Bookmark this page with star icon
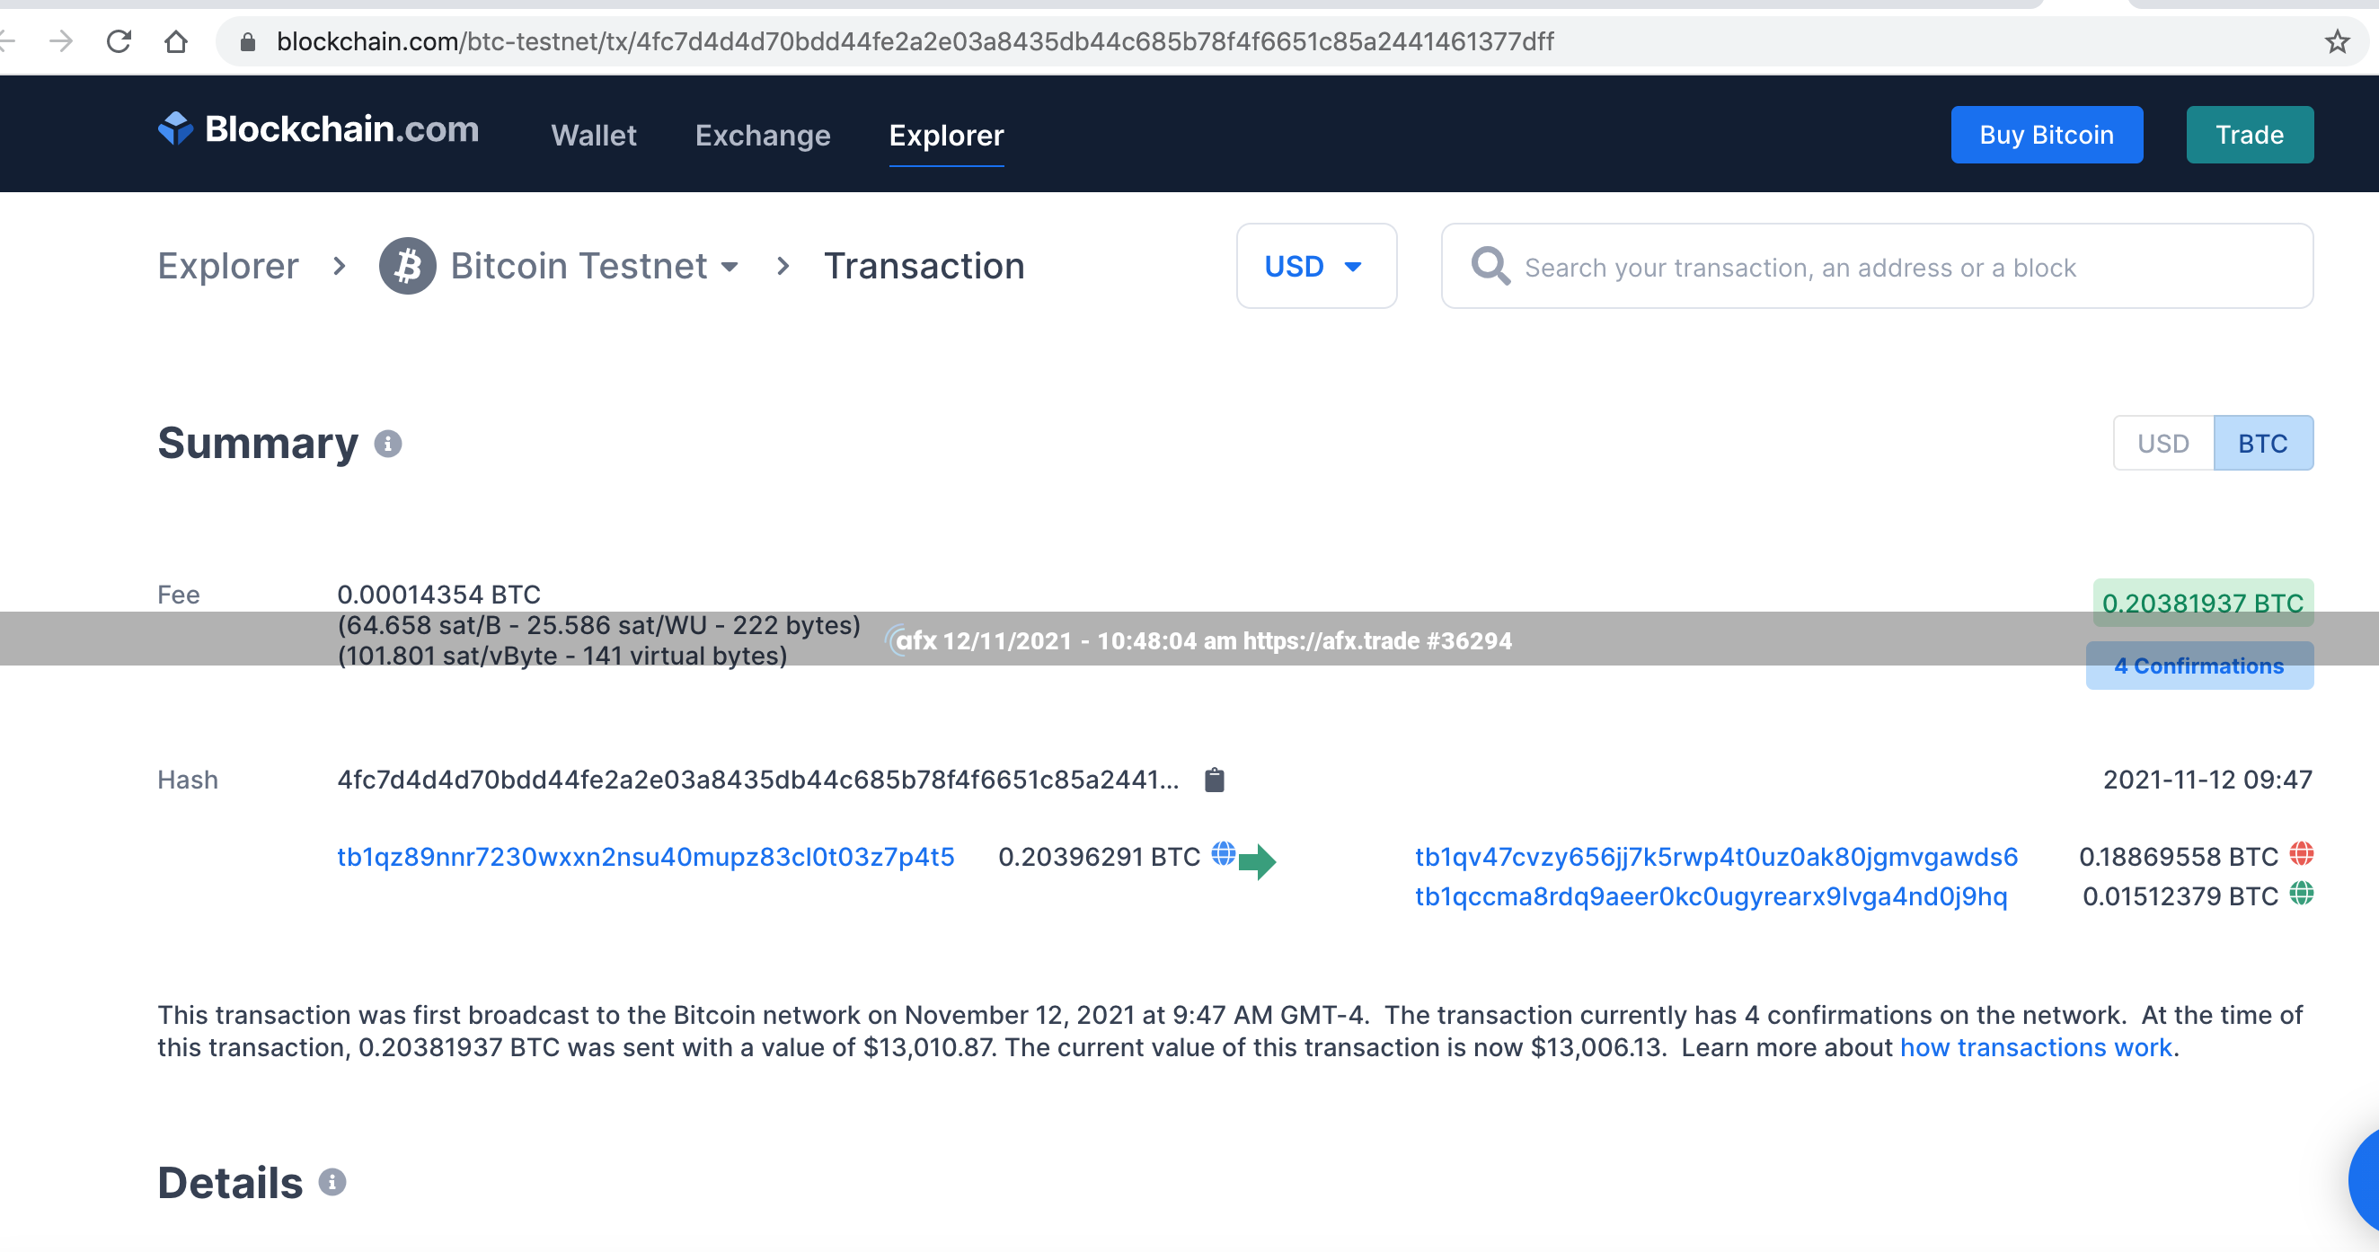Viewport: 2379px width, 1252px height. [x=2337, y=41]
